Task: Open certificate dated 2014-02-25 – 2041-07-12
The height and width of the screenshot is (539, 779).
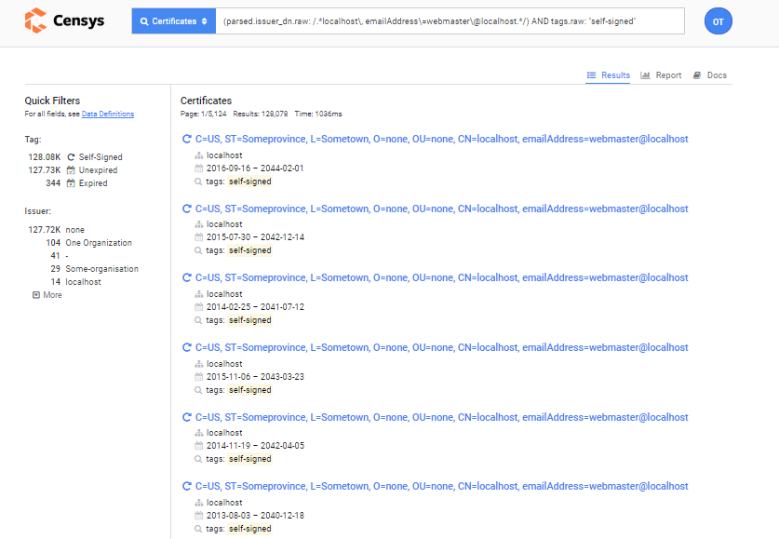Action: click(x=441, y=277)
